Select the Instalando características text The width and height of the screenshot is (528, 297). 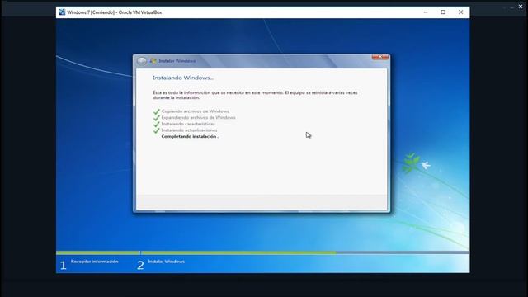point(188,124)
